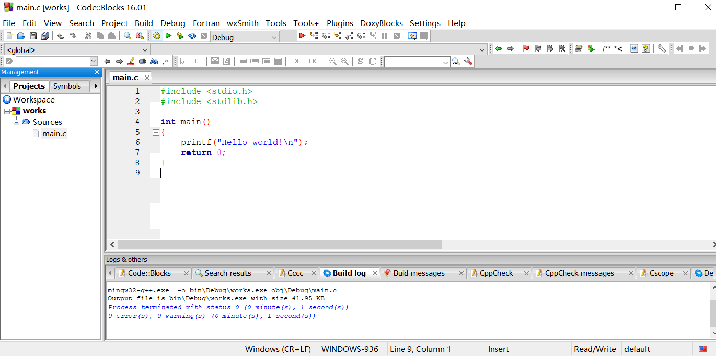
Task: Toggle regex '.*' search option
Action: pos(166,61)
